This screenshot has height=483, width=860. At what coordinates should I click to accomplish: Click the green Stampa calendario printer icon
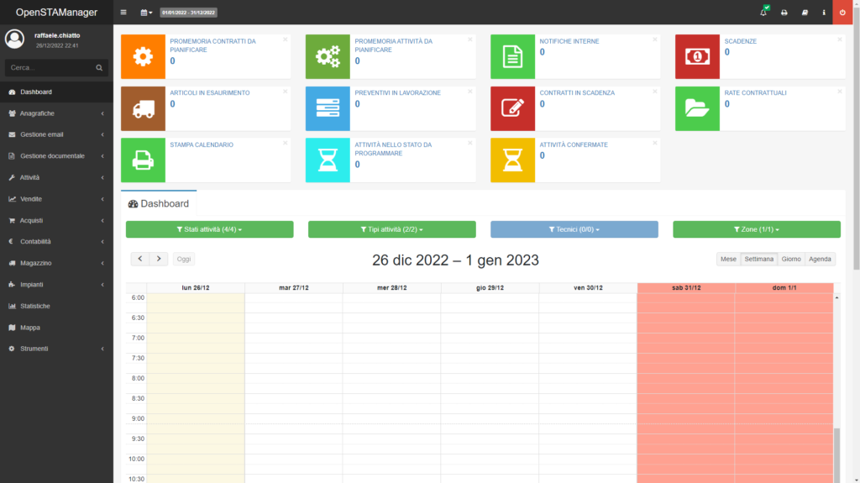(143, 160)
